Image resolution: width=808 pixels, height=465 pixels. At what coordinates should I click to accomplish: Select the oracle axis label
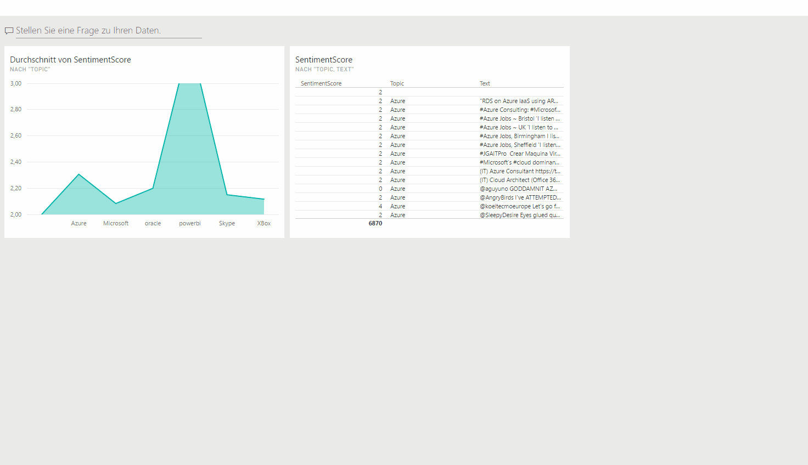(153, 224)
